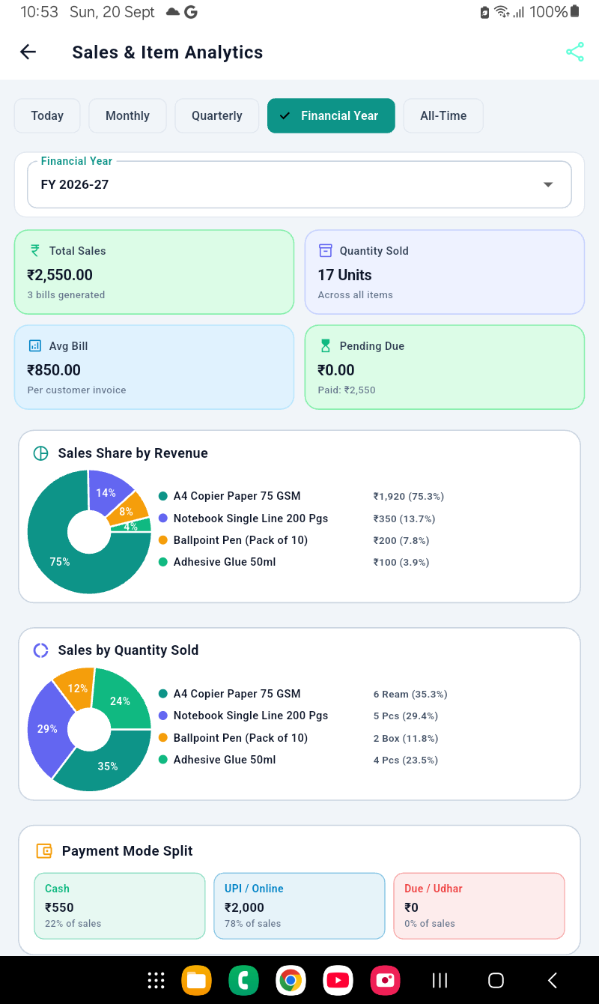Image resolution: width=599 pixels, height=1004 pixels.
Task: Click Notebook Single Line 200 Pgs in quantity legend
Action: [251, 716]
